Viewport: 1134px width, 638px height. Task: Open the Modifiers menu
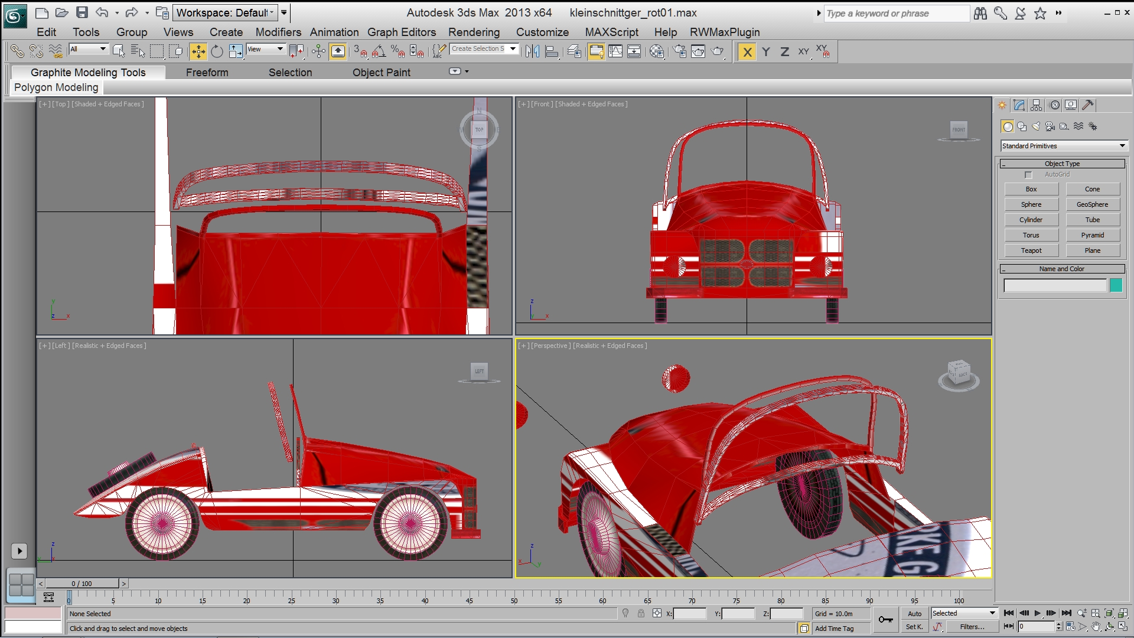click(278, 32)
